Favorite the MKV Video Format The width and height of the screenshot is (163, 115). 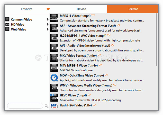(99, 55)
